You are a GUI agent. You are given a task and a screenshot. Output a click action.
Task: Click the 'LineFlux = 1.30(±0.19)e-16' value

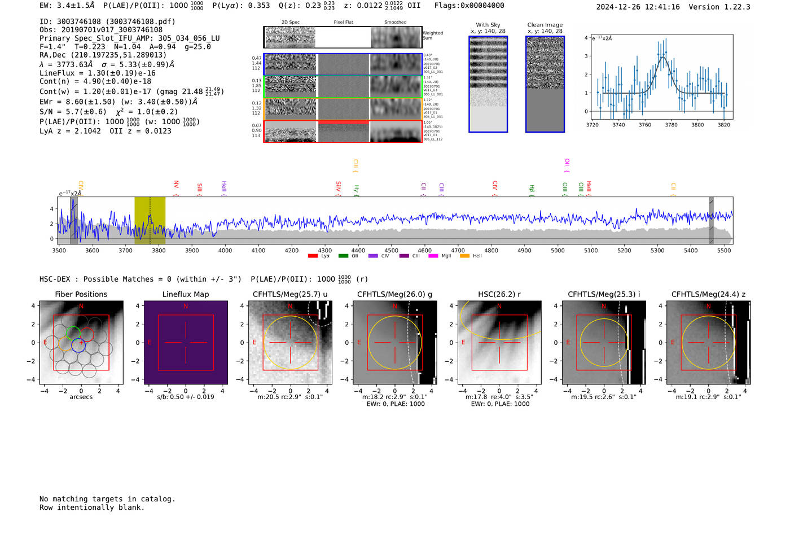pos(98,73)
